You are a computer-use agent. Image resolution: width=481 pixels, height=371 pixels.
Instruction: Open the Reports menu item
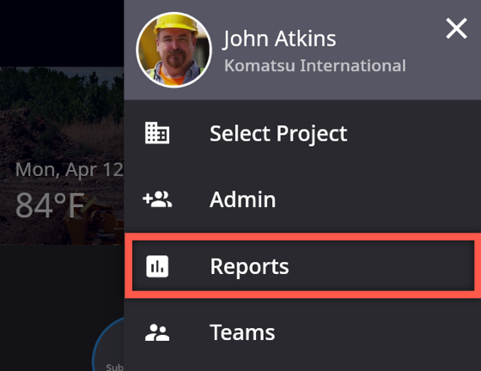[303, 265]
